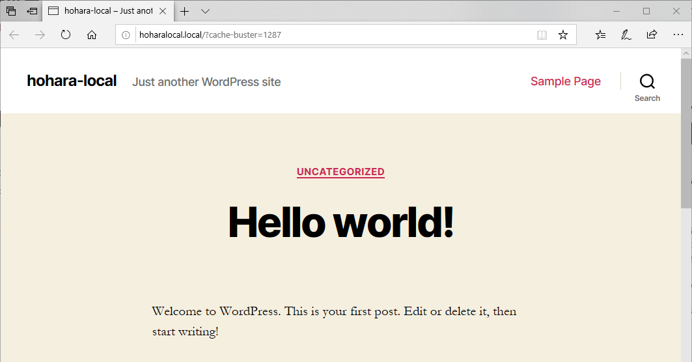Image resolution: width=692 pixels, height=362 pixels.
Task: Expand the tab previews chevron
Action: coord(205,11)
